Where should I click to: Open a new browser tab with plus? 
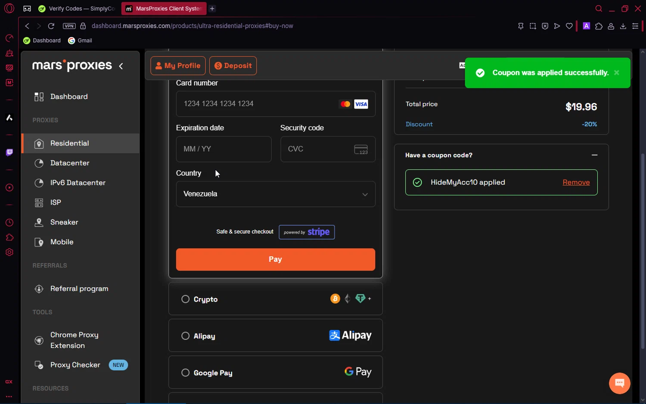pyautogui.click(x=212, y=9)
